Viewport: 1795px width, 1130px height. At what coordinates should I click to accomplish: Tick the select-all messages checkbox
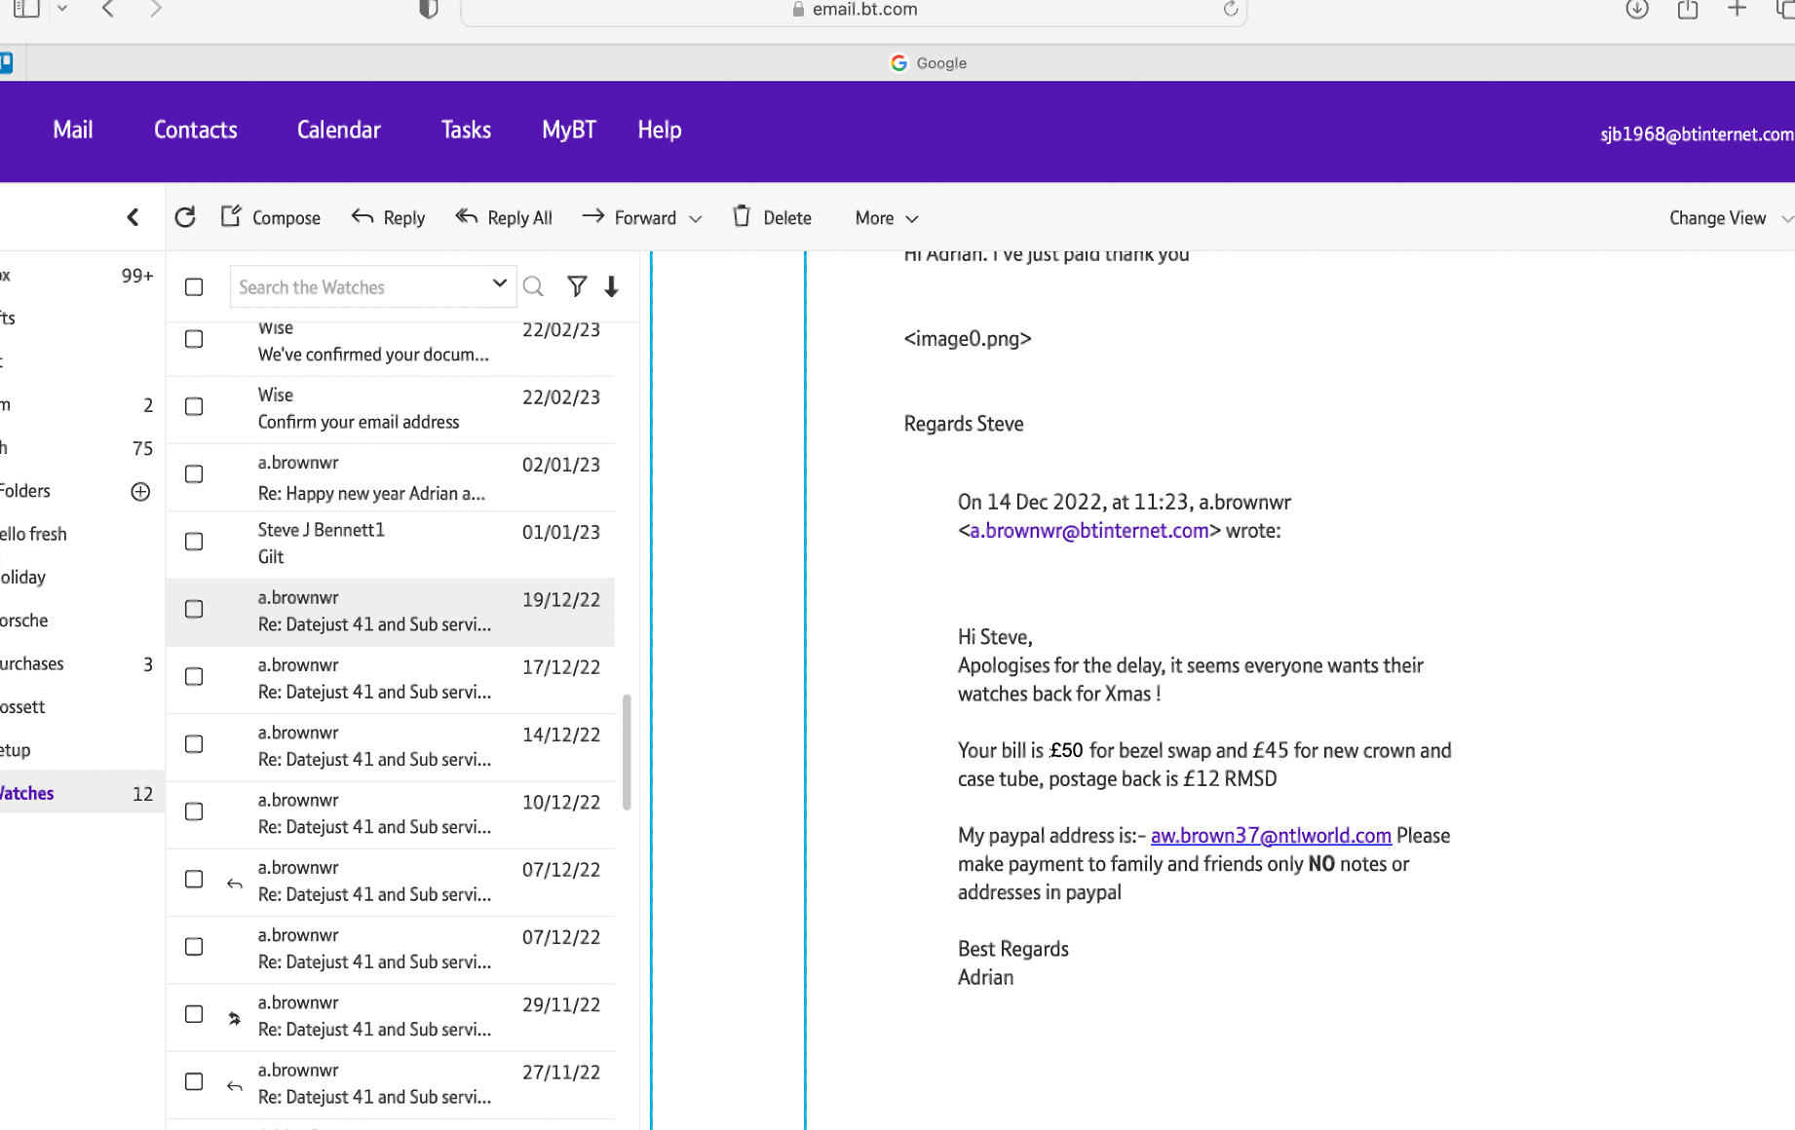tap(194, 287)
